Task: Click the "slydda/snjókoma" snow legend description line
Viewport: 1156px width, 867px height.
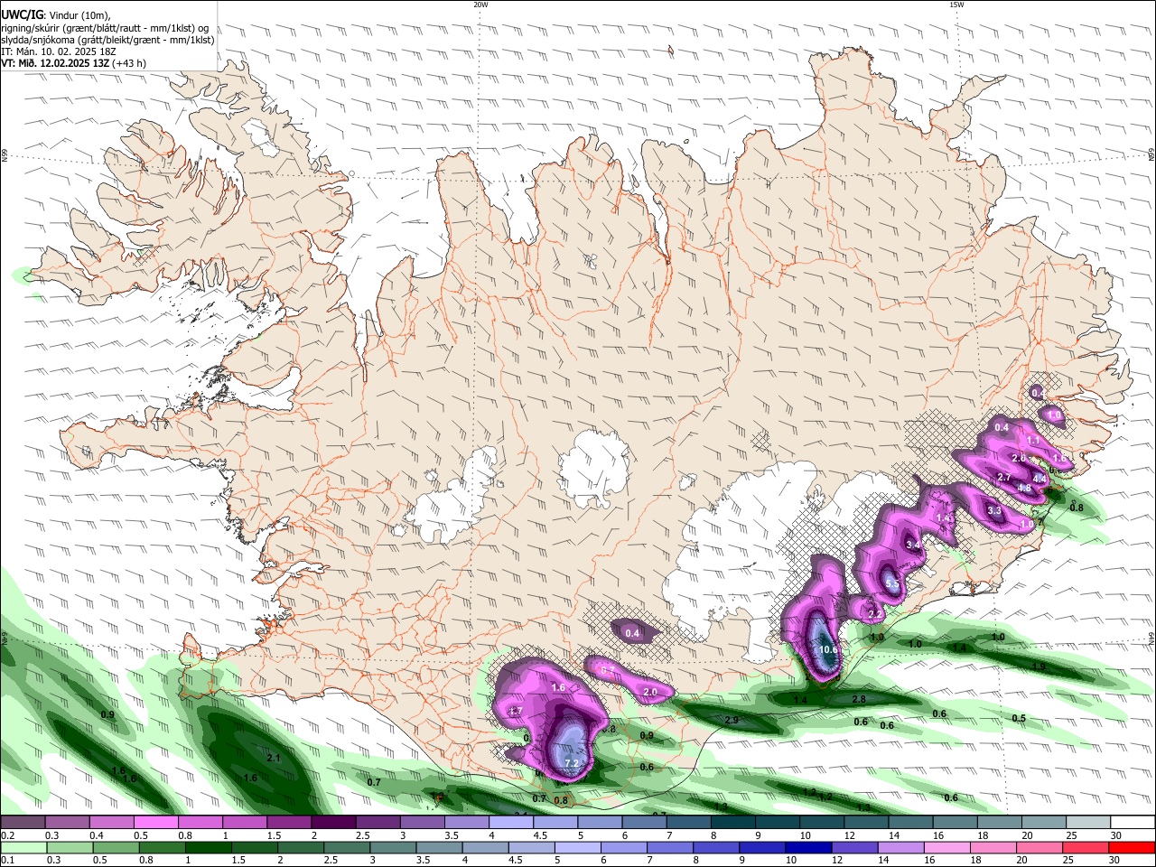Action: (x=107, y=40)
